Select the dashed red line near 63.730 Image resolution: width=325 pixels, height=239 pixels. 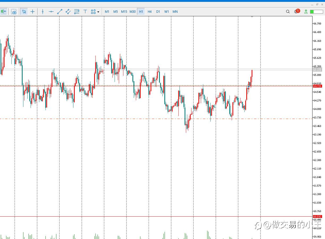point(156,119)
